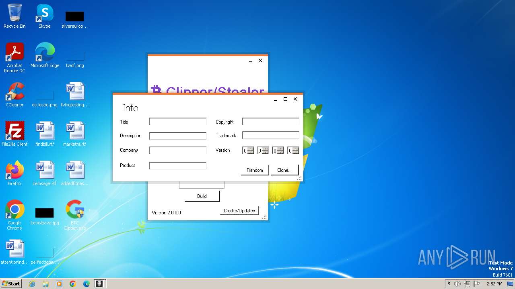515x289 pixels.
Task: Select the itemsleave.jpg desktop file
Action: [x=45, y=216]
